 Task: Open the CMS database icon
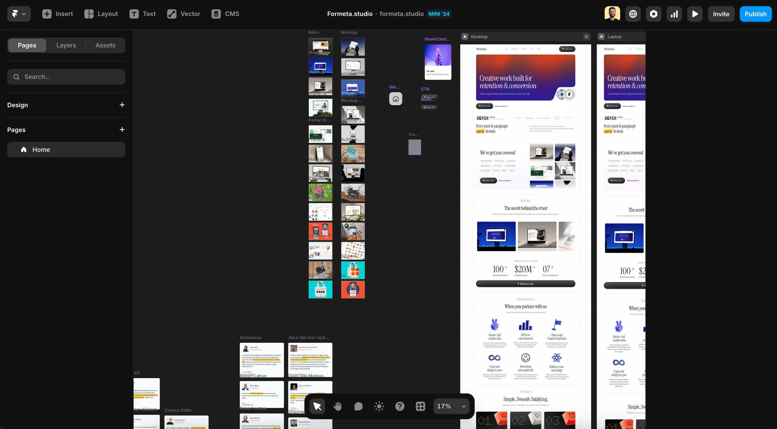coord(216,14)
